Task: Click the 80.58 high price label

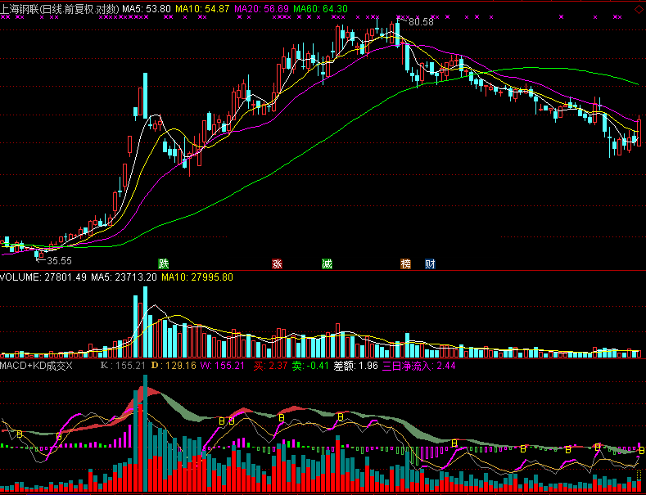Action: [x=421, y=22]
